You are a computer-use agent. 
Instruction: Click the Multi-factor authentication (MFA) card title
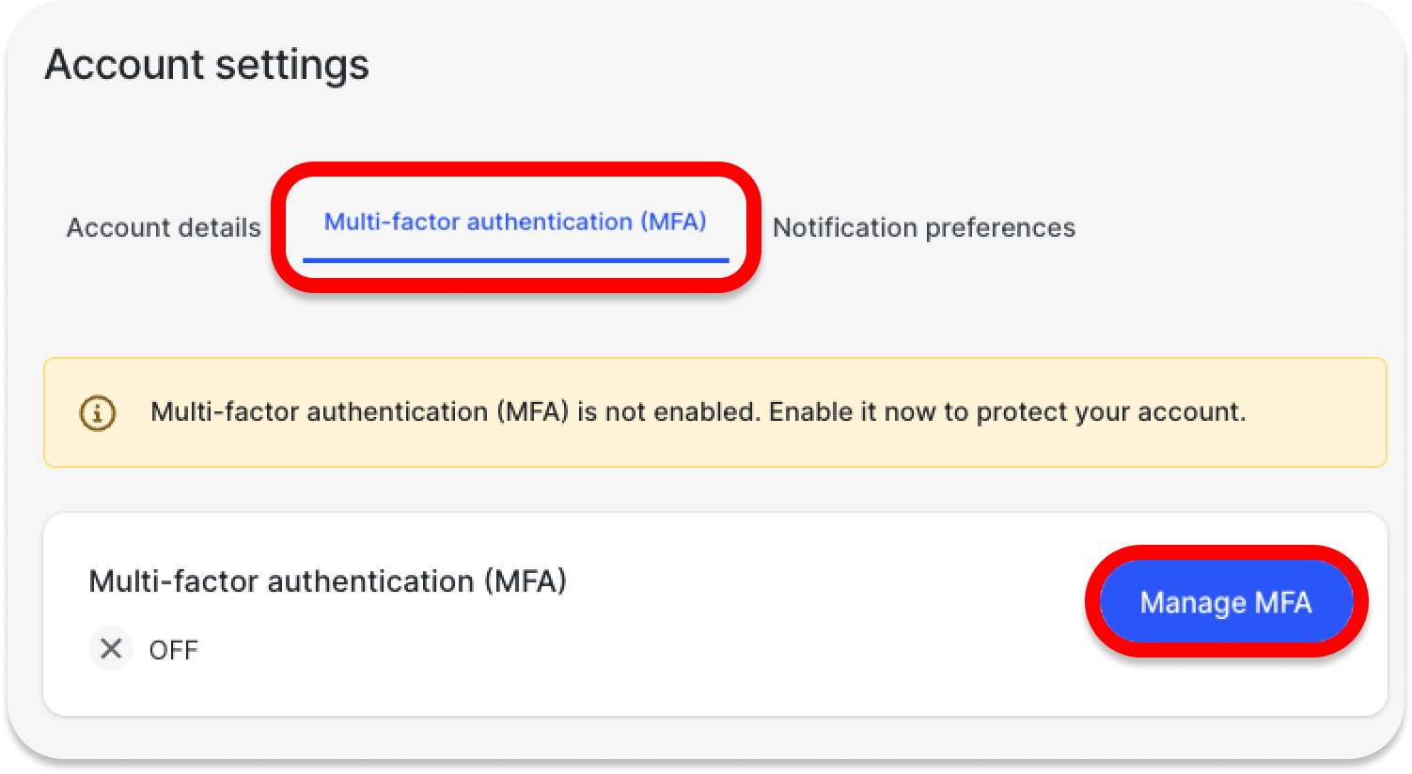tap(327, 581)
